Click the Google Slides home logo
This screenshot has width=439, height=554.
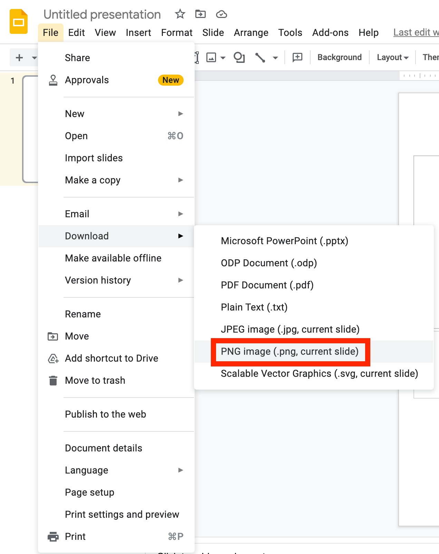pos(19,22)
